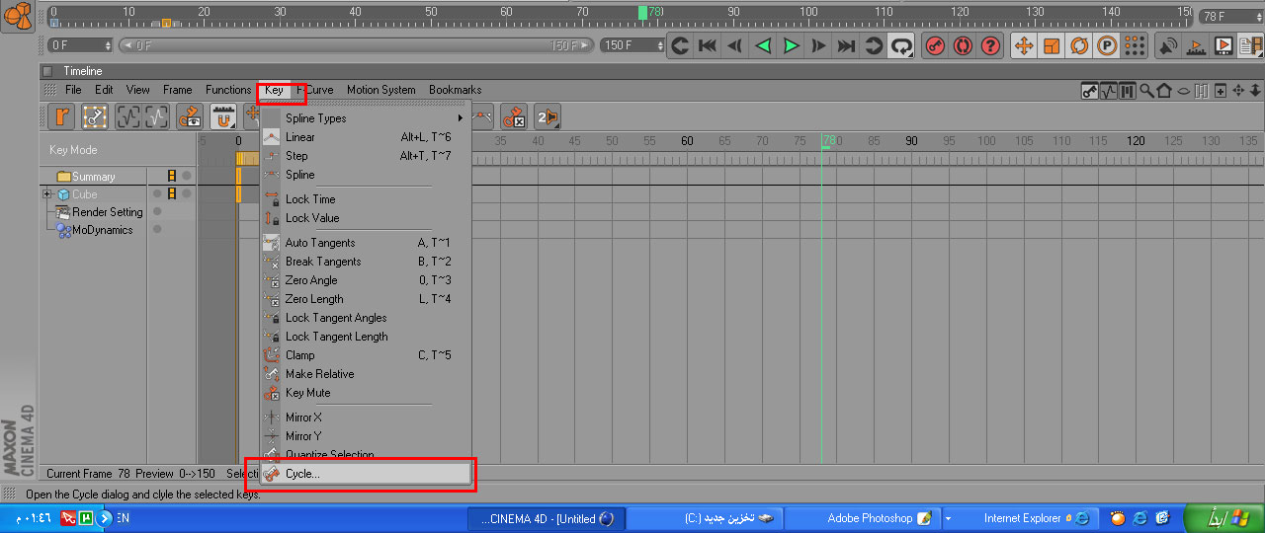Toggle Point Level Animation dots icon
This screenshot has height=533, width=1265.
(x=1135, y=45)
